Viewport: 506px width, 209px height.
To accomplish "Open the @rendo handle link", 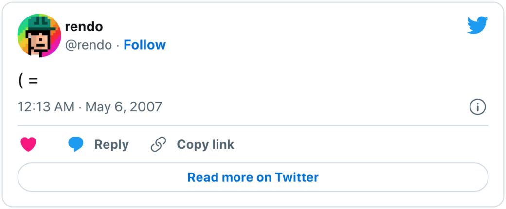I will coord(88,45).
